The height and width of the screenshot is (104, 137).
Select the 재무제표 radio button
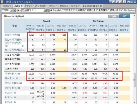(74, 10)
